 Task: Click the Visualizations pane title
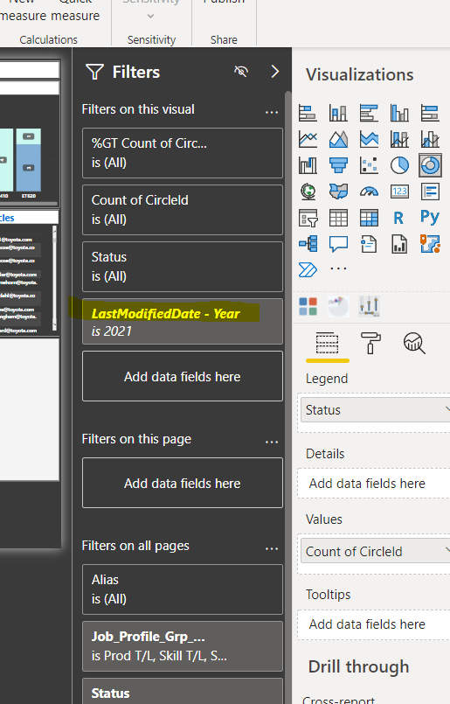(x=360, y=74)
